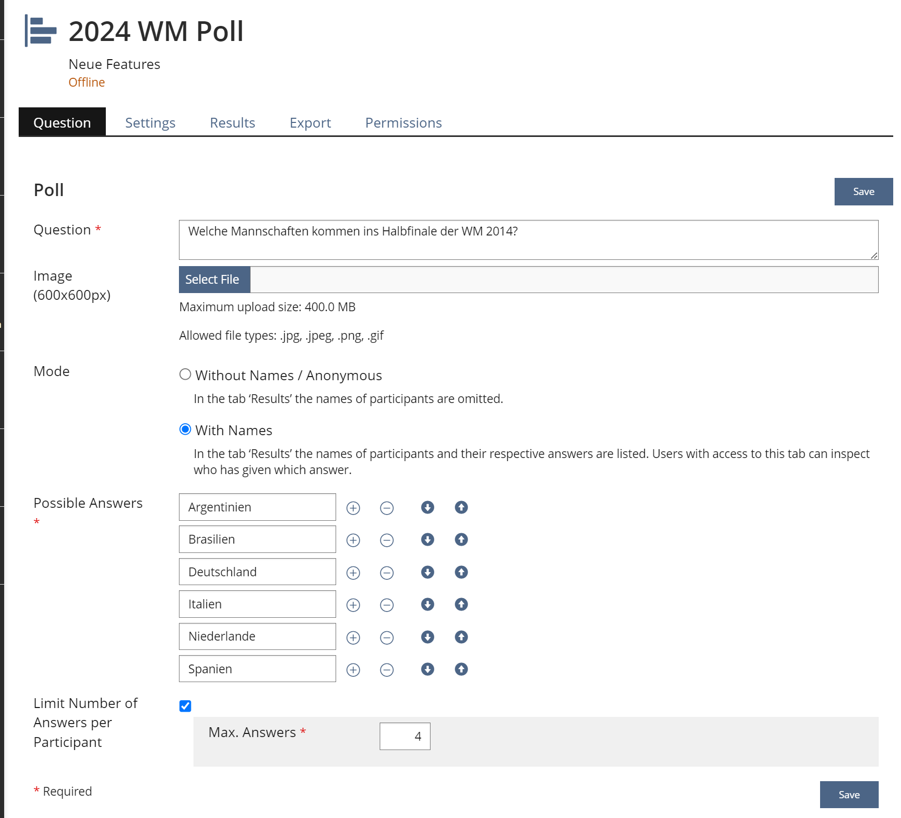The height and width of the screenshot is (818, 901).
Task: Move Deutschland answer down
Action: pyautogui.click(x=427, y=572)
